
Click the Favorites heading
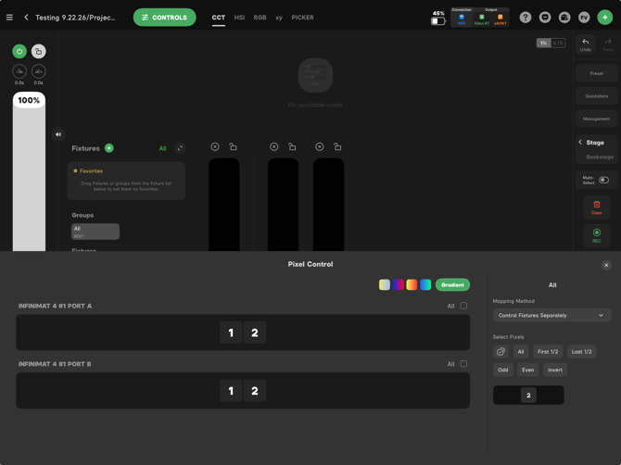tap(88, 171)
